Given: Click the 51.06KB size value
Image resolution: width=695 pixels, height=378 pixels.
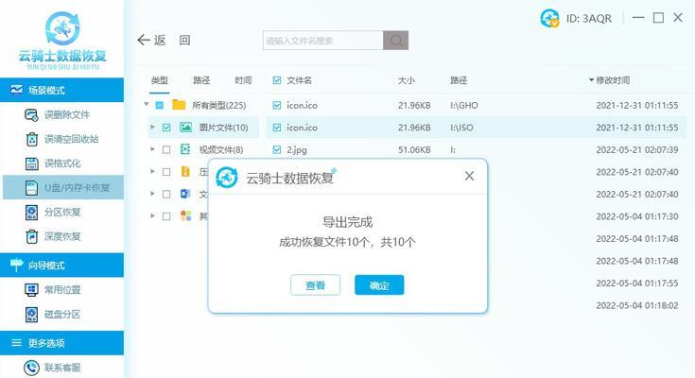Looking at the screenshot, I should [x=414, y=149].
